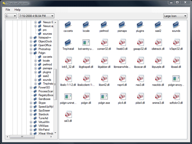Click the TmpInstall folder in file pane

[x=68, y=43]
